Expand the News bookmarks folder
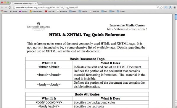The image size is (177, 108). pyautogui.click(x=73, y=11)
